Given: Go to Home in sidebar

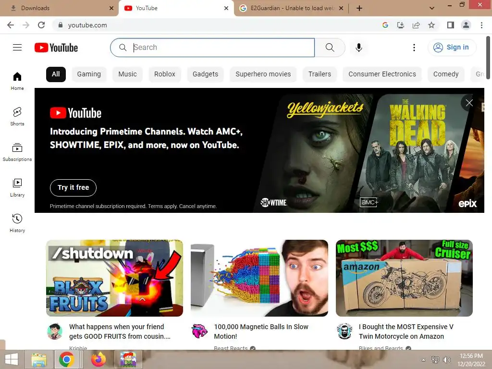Looking at the screenshot, I should (x=17, y=81).
